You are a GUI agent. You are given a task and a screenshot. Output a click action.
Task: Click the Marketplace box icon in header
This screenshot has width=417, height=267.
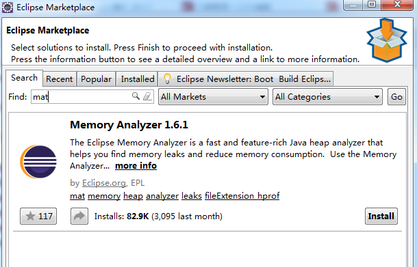tap(387, 40)
